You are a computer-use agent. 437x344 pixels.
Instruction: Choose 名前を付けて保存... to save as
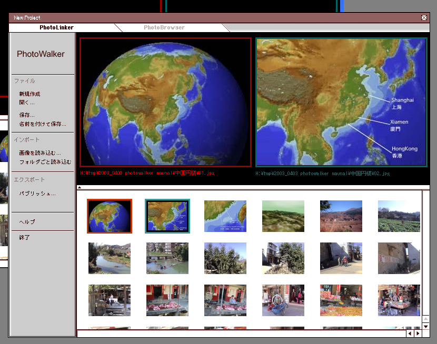click(x=43, y=124)
